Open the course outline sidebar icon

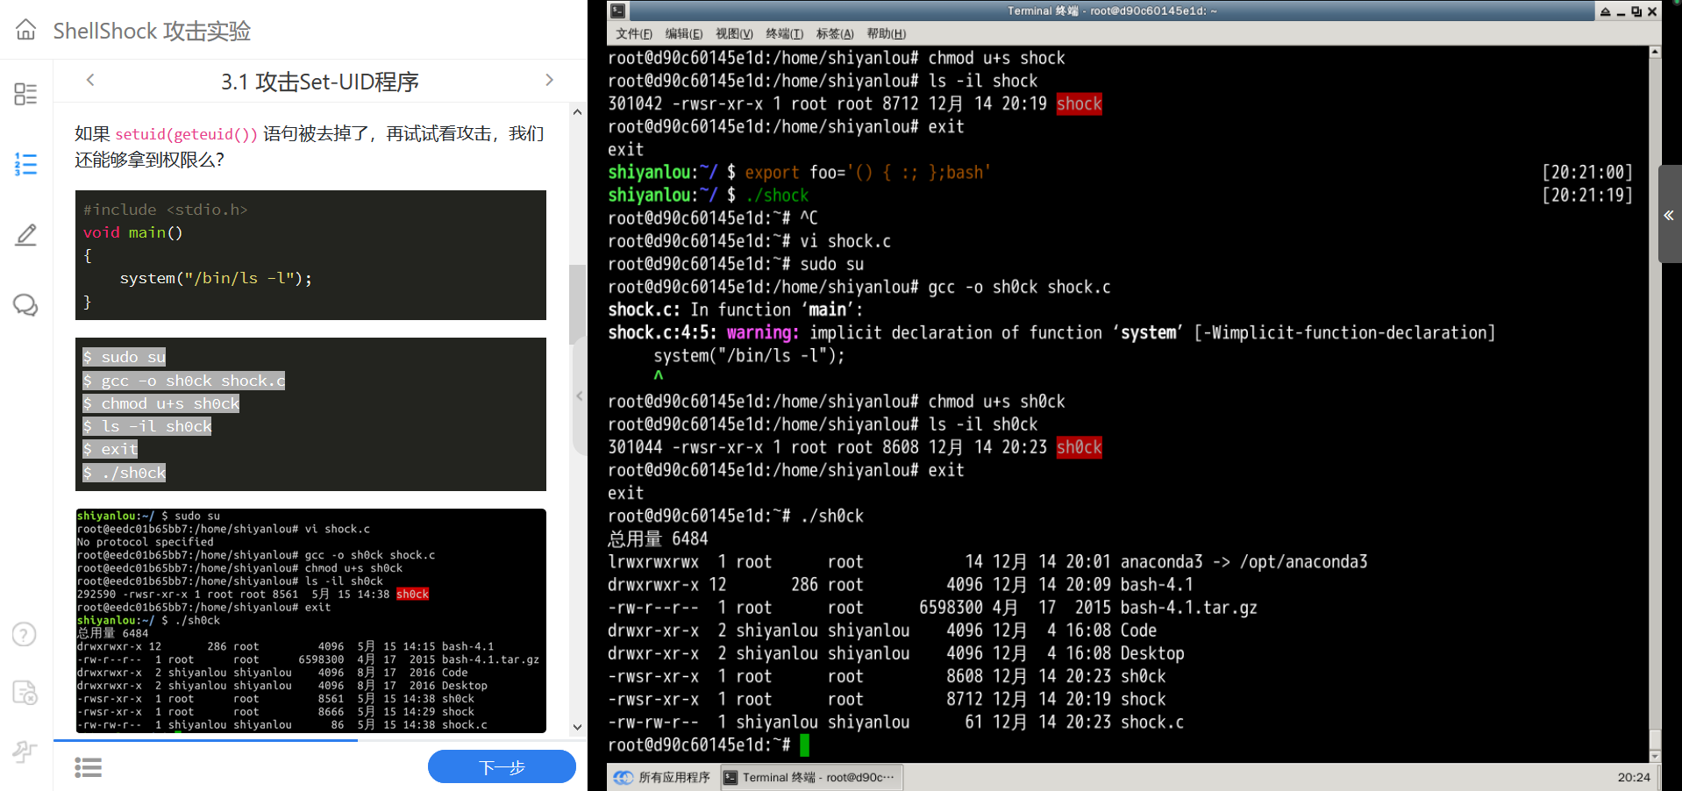point(25,94)
